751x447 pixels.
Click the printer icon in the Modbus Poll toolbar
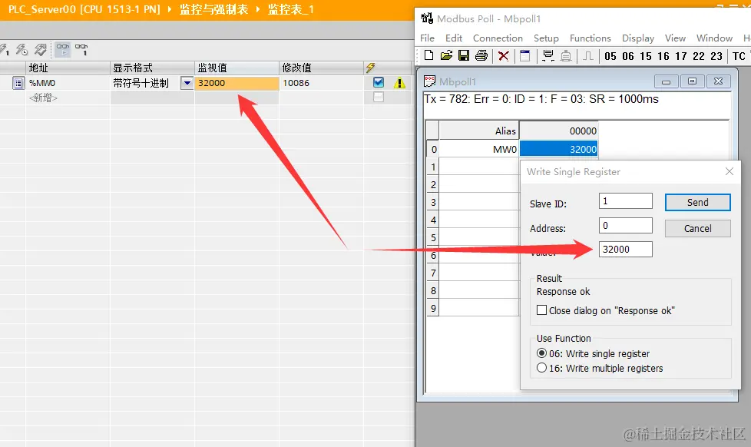pos(481,55)
